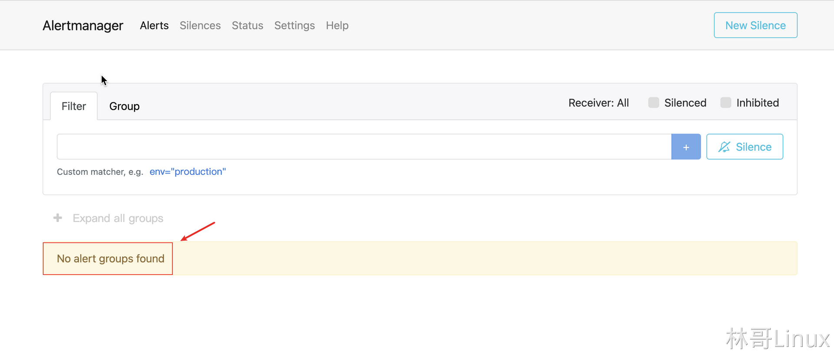Focus the custom matcher input field
Viewport: 834px width, 353px height.
click(x=364, y=147)
